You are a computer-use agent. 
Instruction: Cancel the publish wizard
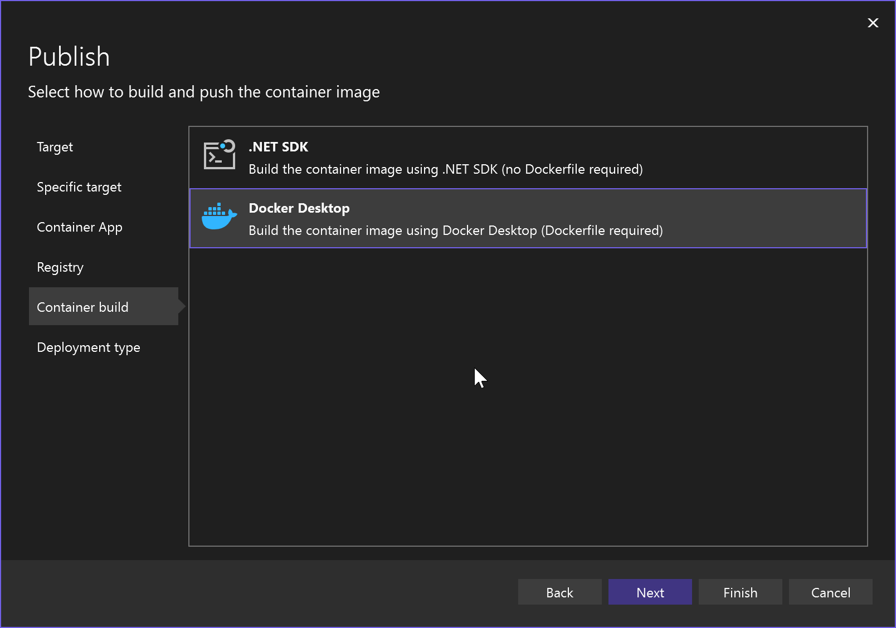(x=830, y=592)
